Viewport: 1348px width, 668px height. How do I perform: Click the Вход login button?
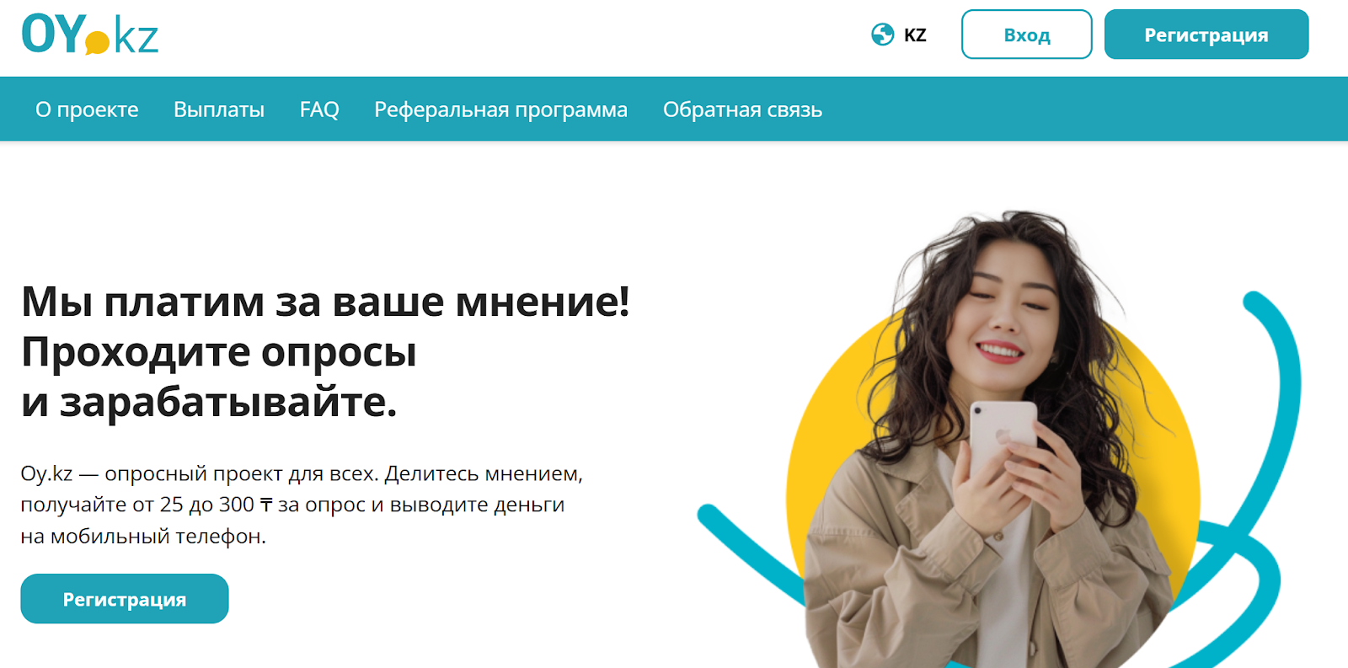[x=1026, y=35]
